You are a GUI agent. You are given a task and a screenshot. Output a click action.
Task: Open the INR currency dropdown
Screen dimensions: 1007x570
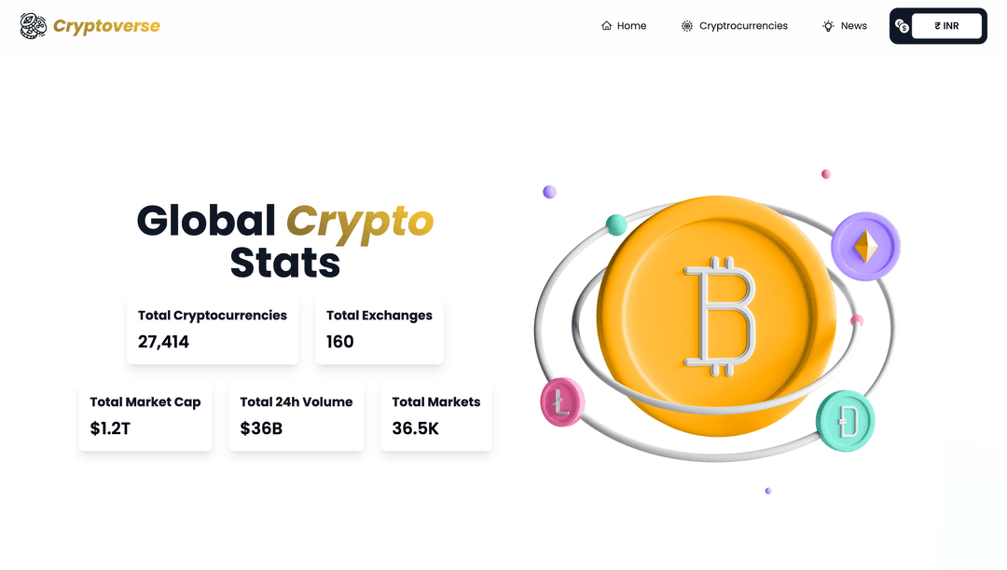pyautogui.click(x=946, y=26)
